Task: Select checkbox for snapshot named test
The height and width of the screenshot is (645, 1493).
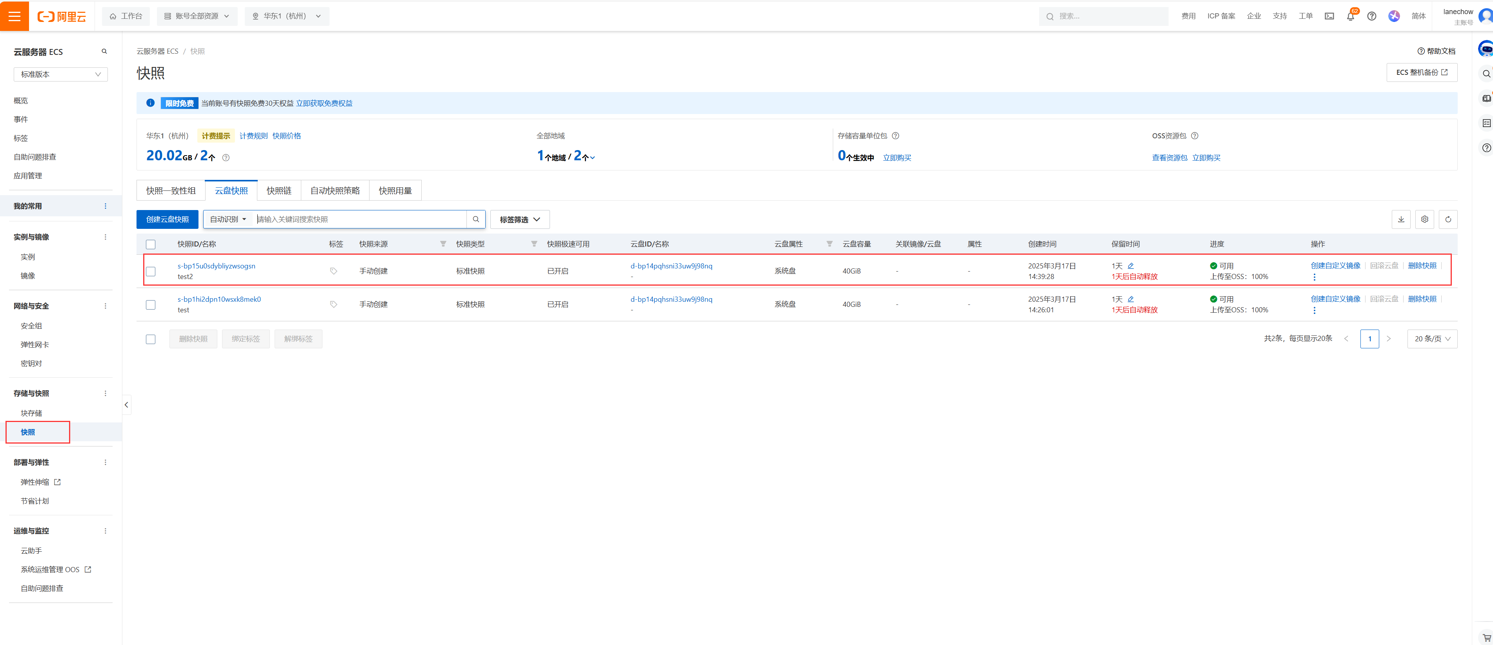Action: coord(151,304)
